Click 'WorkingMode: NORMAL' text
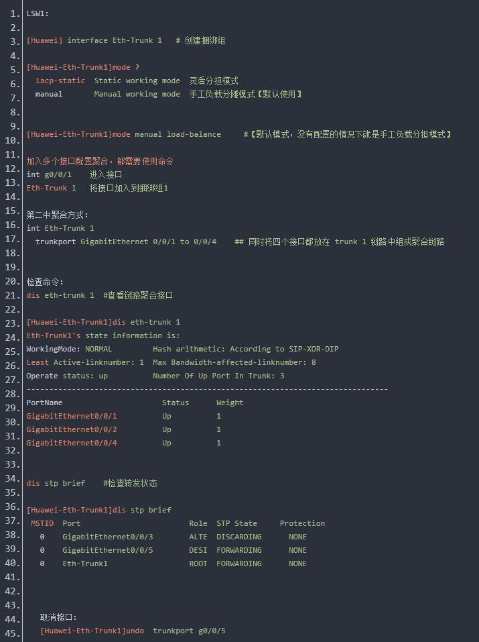Screen dimensions: 479x642 [x=69, y=349]
